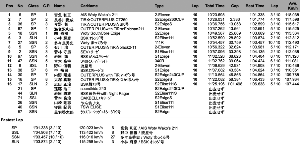
Task: Click driver name '海老沢和荘'
Action: tap(64, 29)
